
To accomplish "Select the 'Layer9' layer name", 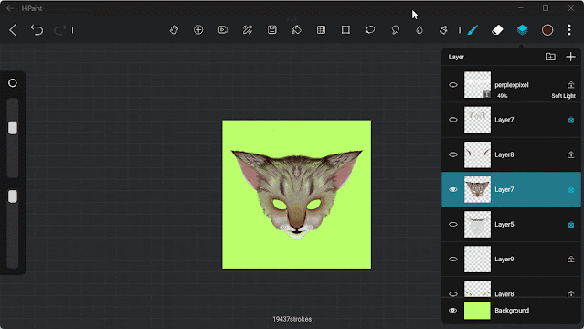I will 504,260.
